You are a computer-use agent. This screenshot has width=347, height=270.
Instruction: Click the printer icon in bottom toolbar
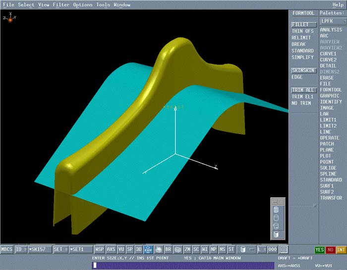click(158, 250)
